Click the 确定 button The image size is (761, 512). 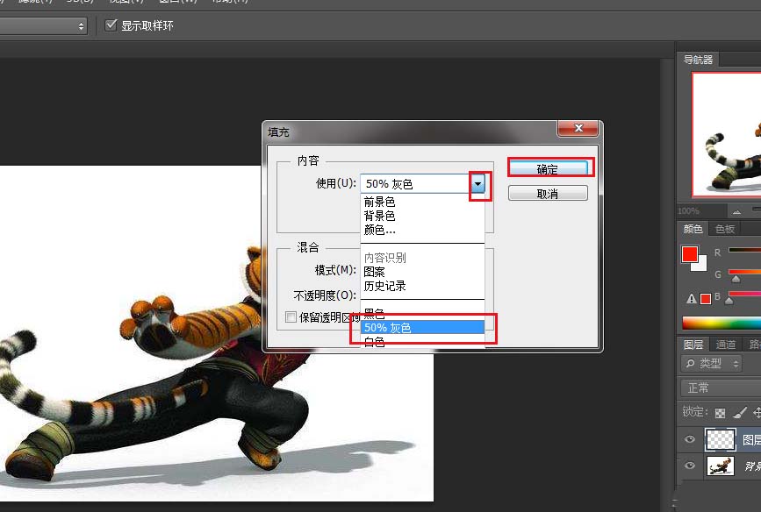coord(549,167)
